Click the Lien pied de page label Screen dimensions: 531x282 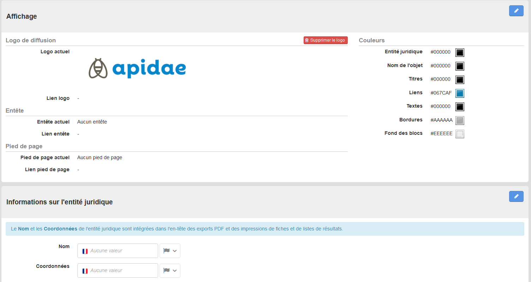(x=47, y=169)
